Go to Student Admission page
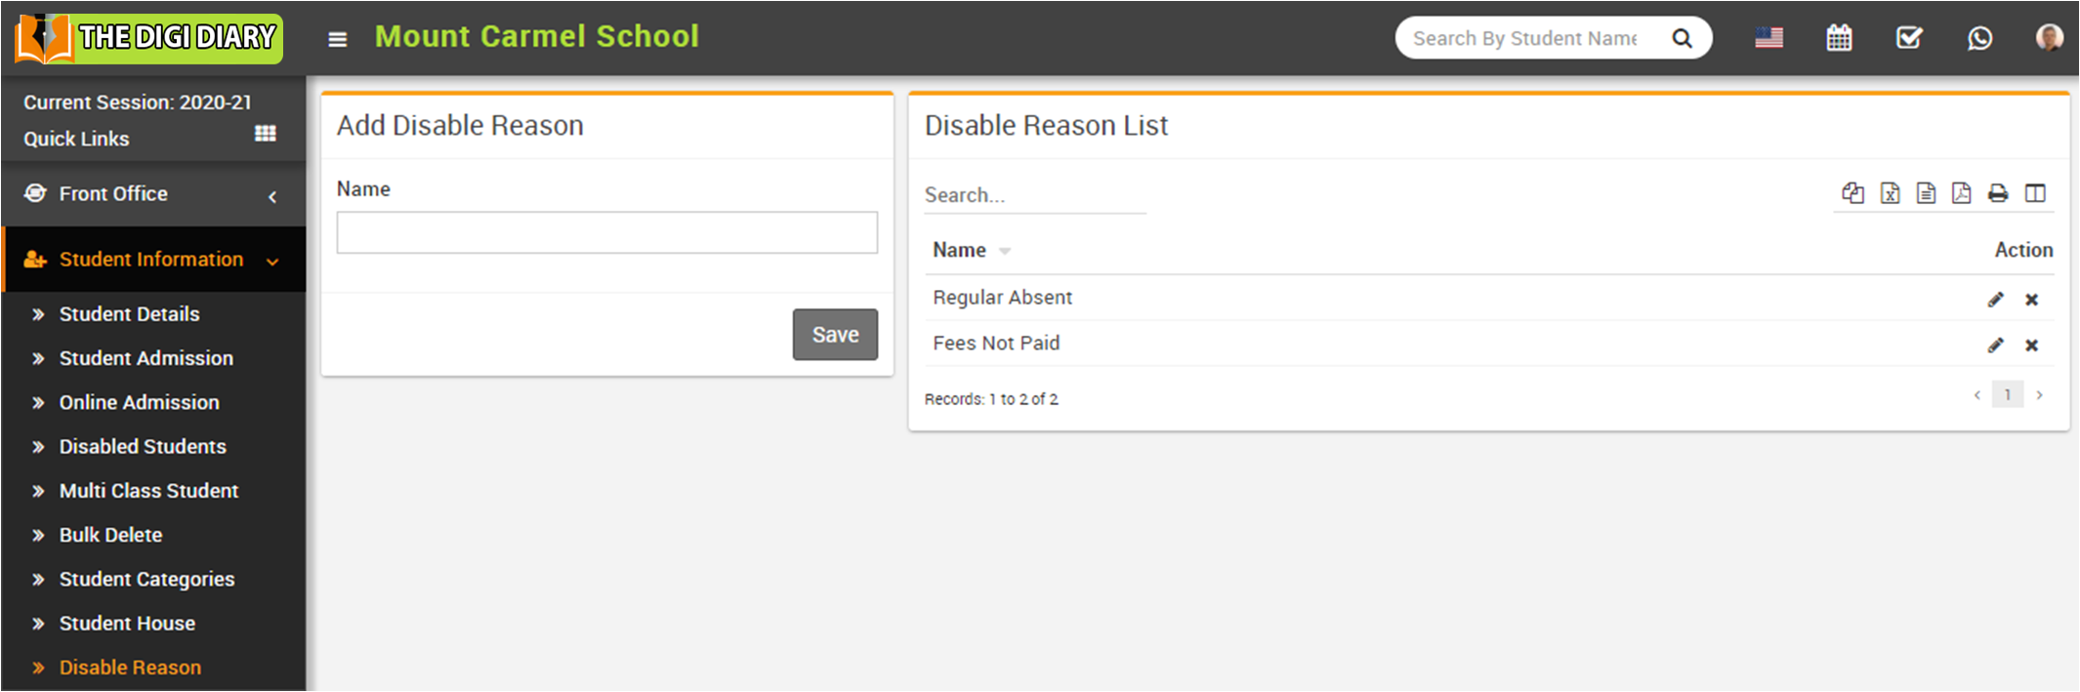 point(146,358)
